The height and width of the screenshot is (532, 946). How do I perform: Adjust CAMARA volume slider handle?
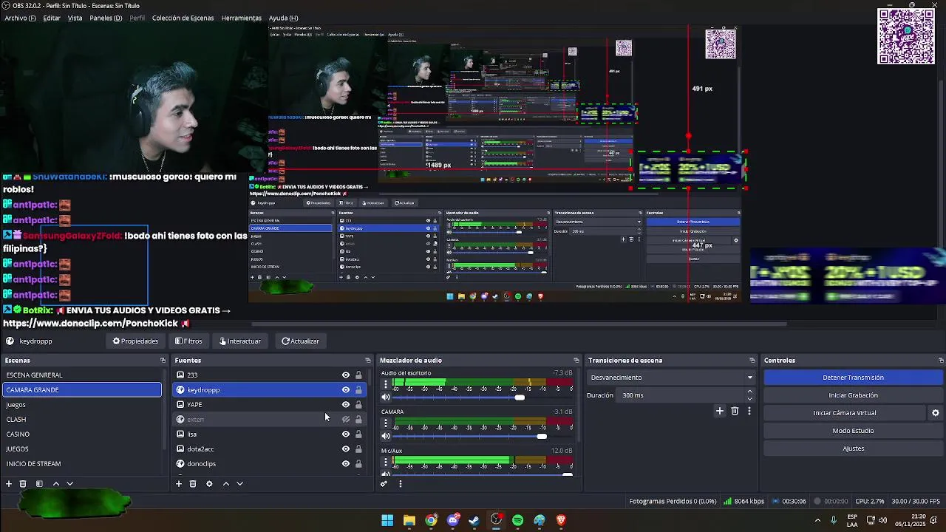point(542,436)
